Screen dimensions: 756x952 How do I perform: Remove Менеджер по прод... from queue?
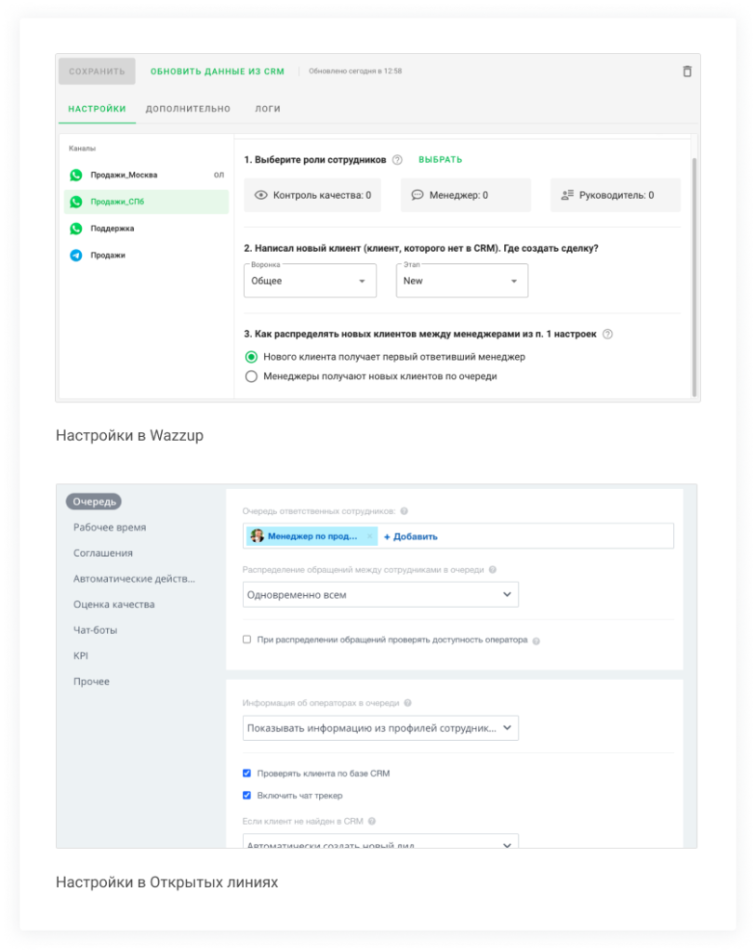tap(369, 536)
